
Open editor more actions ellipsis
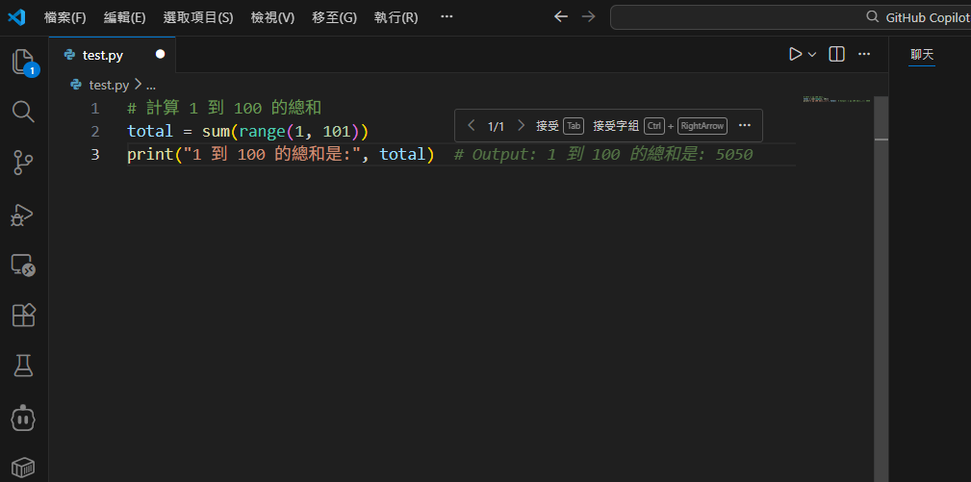click(864, 55)
